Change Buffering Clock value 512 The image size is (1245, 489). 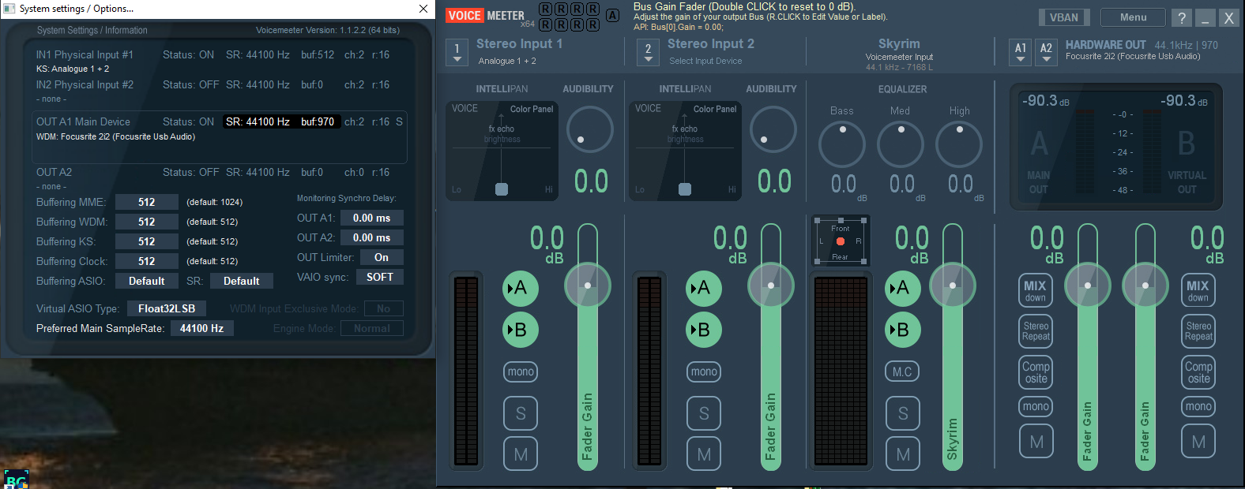pyautogui.click(x=147, y=261)
